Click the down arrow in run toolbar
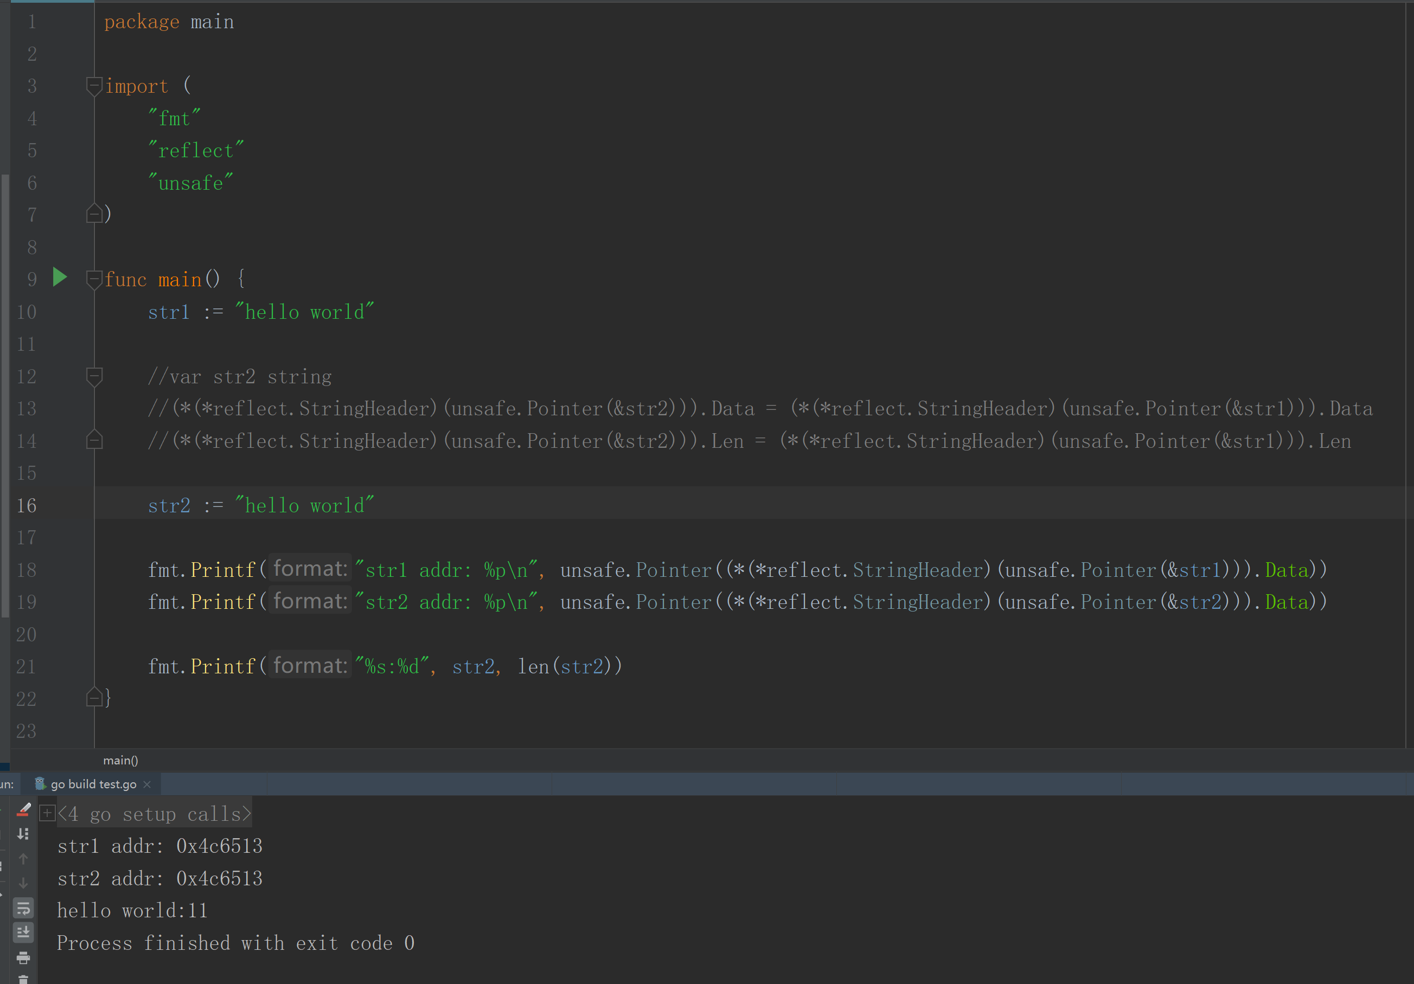Image resolution: width=1414 pixels, height=984 pixels. [x=23, y=883]
